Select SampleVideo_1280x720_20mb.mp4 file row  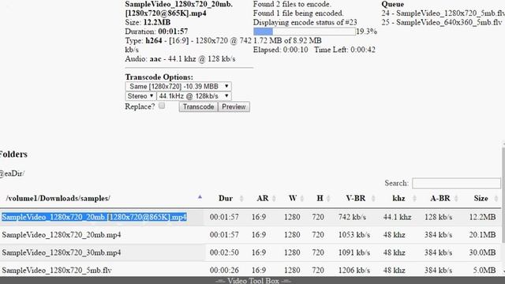[251, 235]
